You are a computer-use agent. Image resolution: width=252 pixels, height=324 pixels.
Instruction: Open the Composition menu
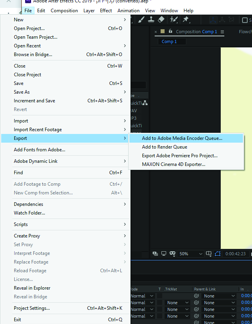64,11
